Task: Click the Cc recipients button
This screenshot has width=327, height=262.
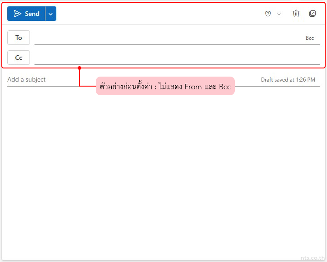Action: click(19, 58)
